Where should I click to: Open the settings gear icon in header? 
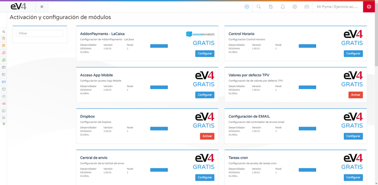click(x=295, y=7)
